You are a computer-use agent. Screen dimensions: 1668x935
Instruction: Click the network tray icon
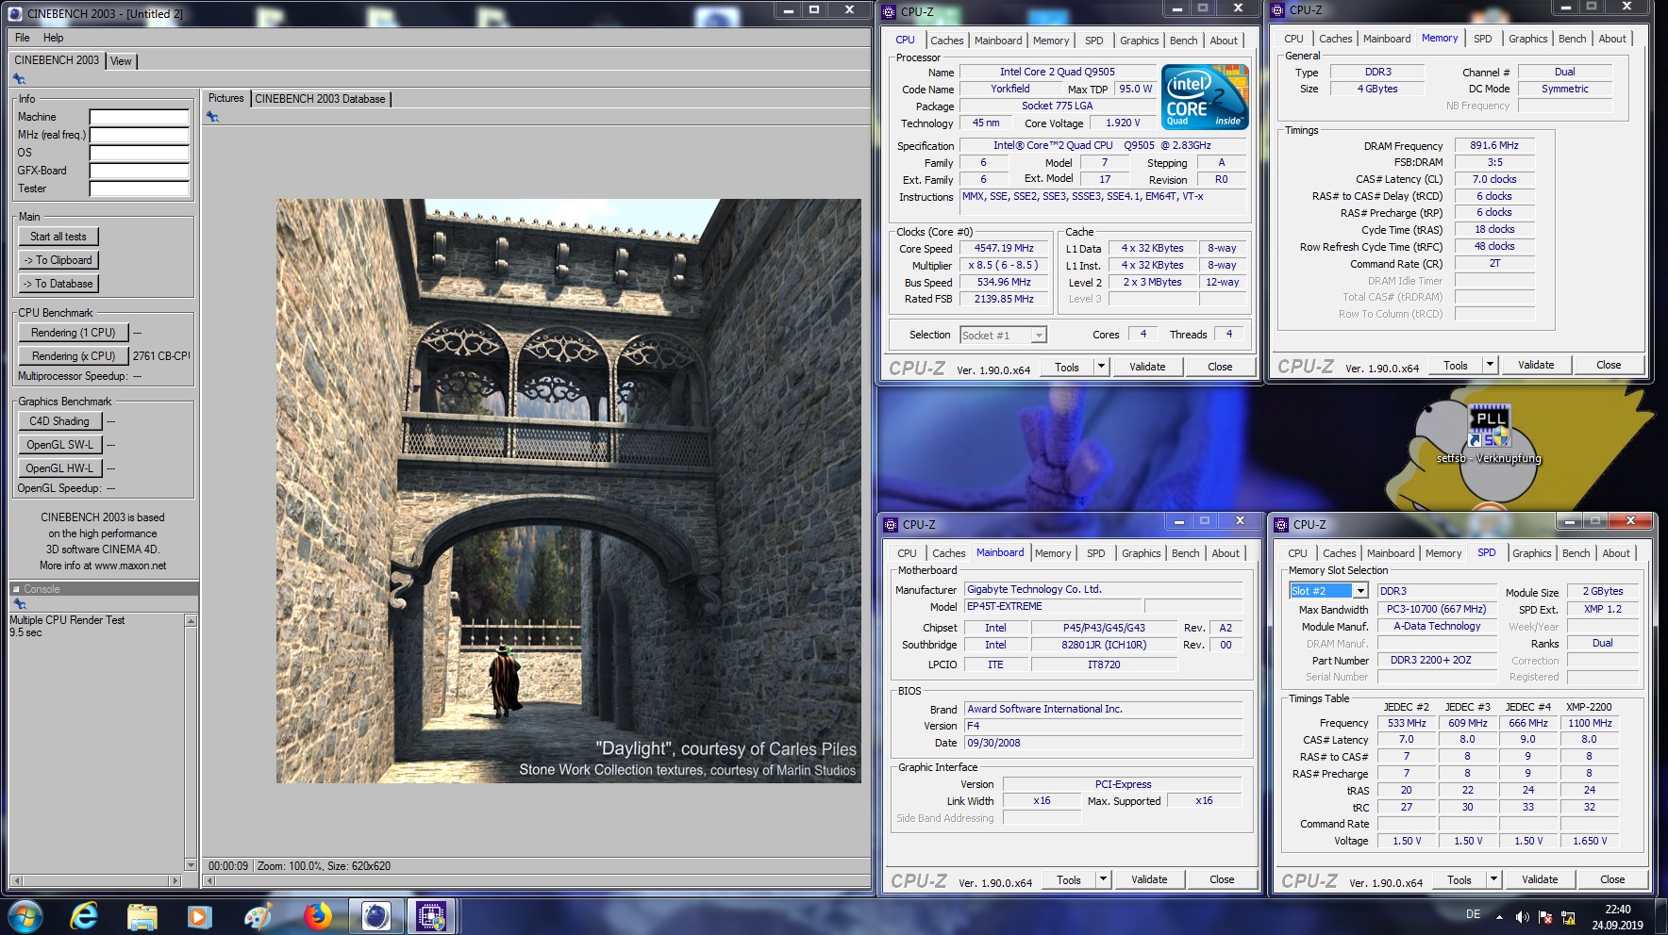click(x=1568, y=916)
